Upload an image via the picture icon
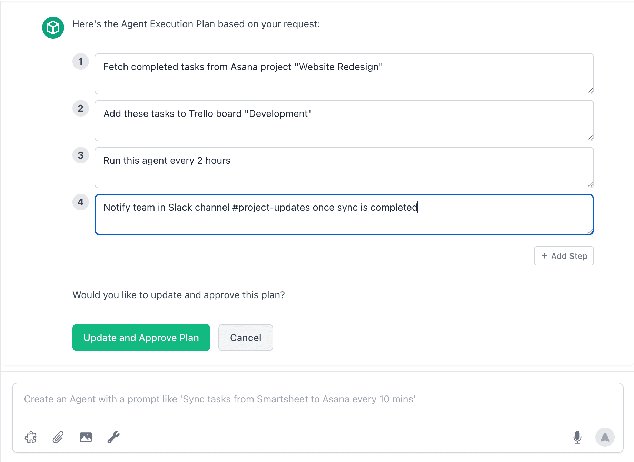Image resolution: width=634 pixels, height=462 pixels. (86, 437)
